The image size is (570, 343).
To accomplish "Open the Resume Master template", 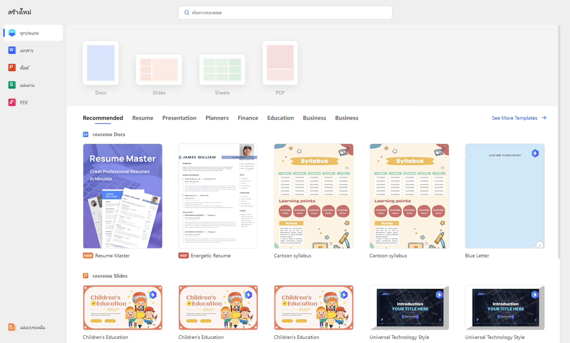I will [x=122, y=196].
